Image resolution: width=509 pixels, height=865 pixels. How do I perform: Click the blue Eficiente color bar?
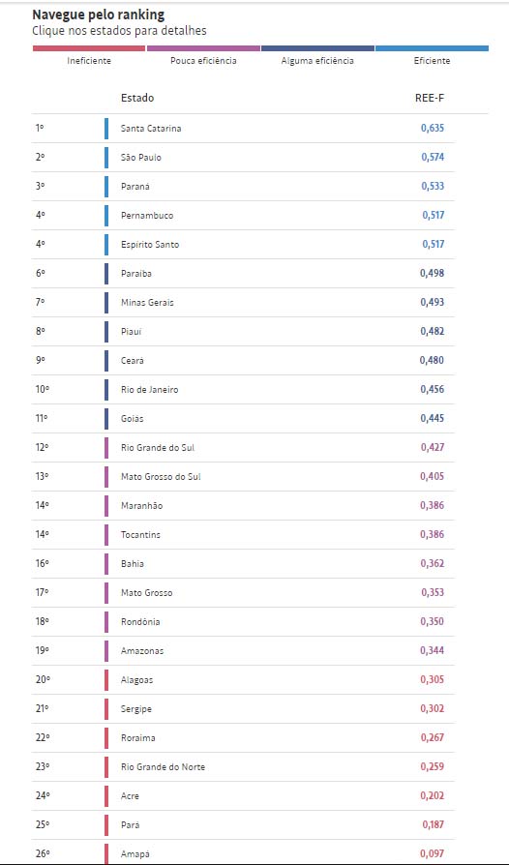click(x=432, y=48)
